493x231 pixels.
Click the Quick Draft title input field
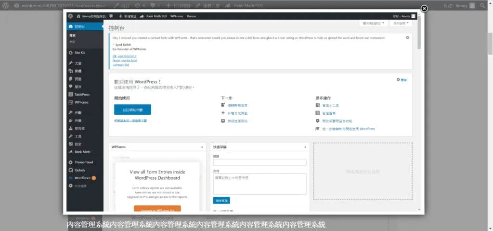click(259, 162)
